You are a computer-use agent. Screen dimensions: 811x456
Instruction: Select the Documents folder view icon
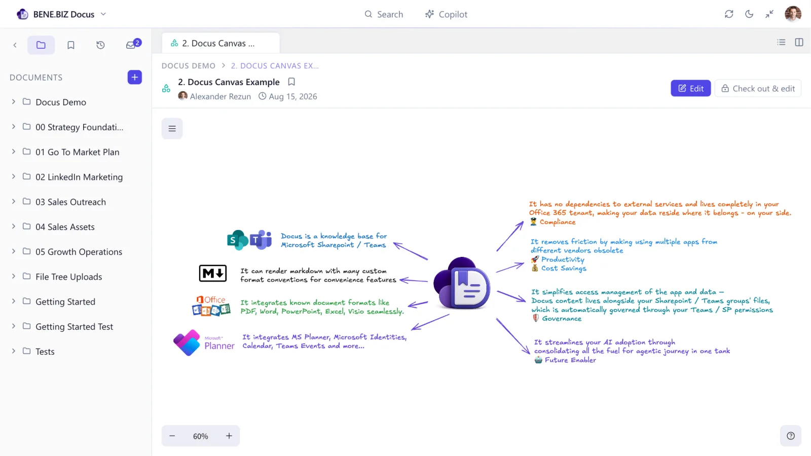point(41,45)
